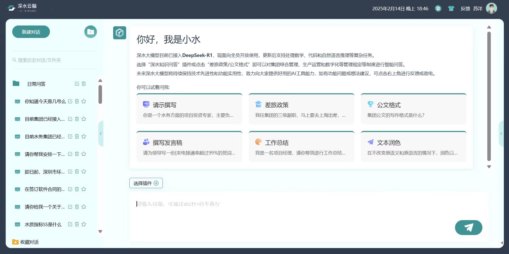This screenshot has width=509, height=254.
Task: Toggle the favorite star on 即日起，深圳市环 chat
Action: pyautogui.click(x=84, y=171)
